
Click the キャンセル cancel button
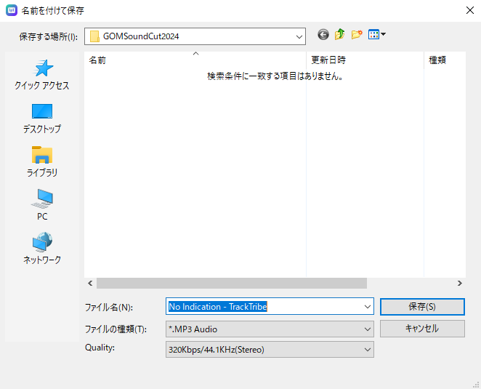421,329
